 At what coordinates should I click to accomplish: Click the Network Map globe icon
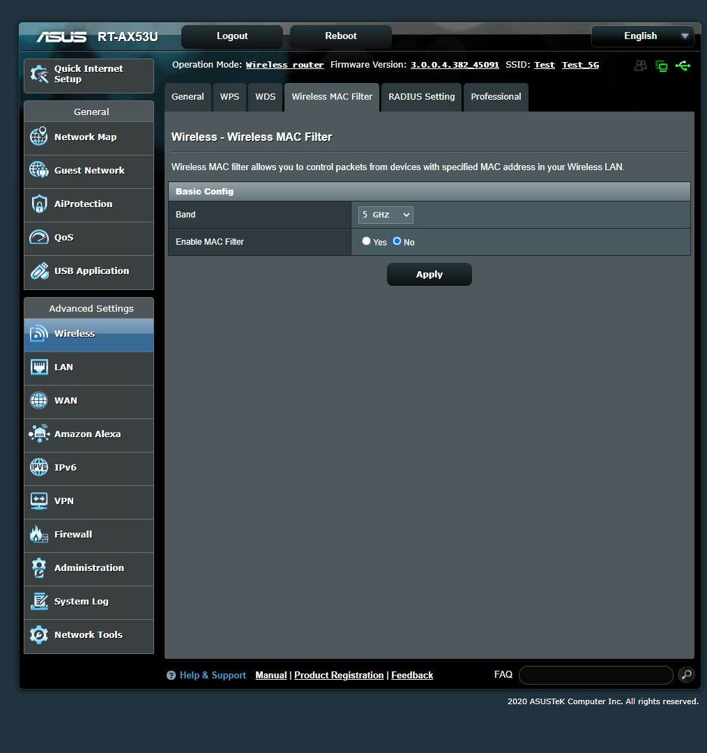tap(39, 137)
